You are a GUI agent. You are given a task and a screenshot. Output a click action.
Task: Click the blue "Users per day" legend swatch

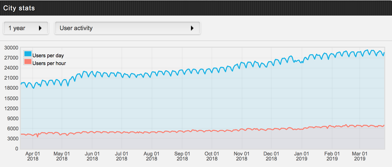click(x=28, y=54)
